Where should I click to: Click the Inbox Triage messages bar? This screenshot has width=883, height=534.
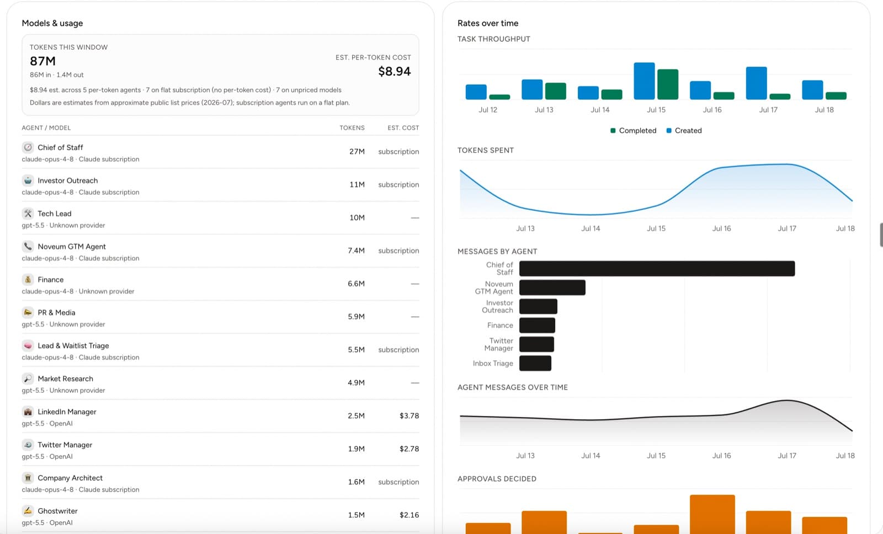535,363
